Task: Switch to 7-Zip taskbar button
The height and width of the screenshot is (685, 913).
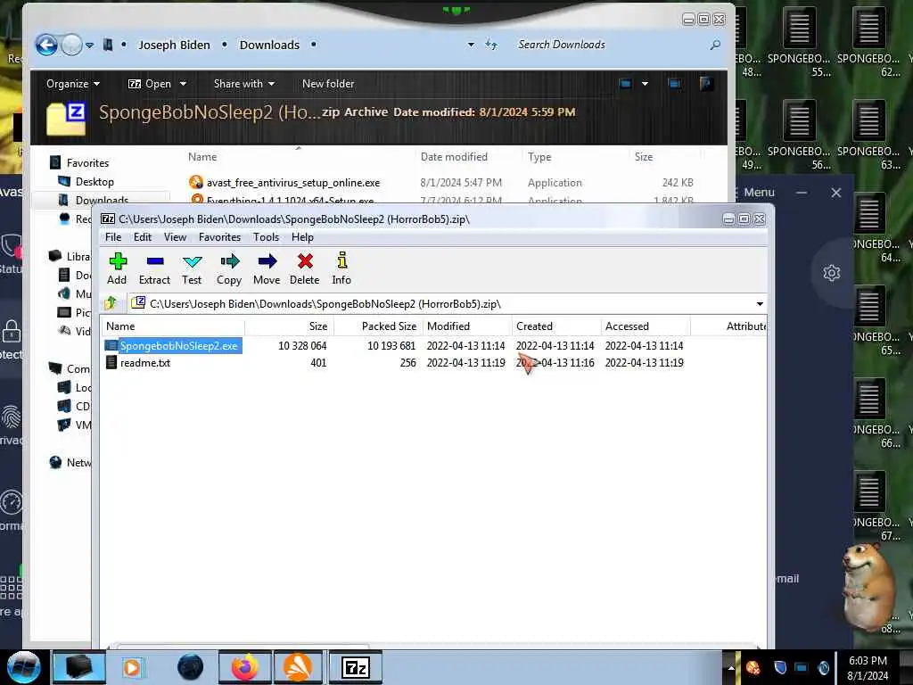Action: coord(356,667)
